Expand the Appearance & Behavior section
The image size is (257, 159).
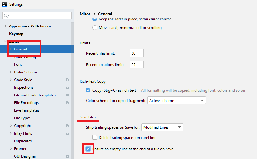click(5, 26)
